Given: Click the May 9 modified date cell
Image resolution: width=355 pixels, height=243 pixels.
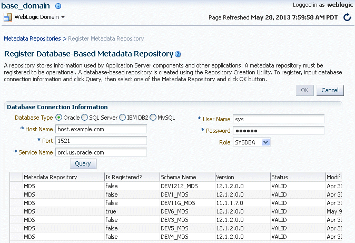Looking at the screenshot, I should [x=334, y=211].
